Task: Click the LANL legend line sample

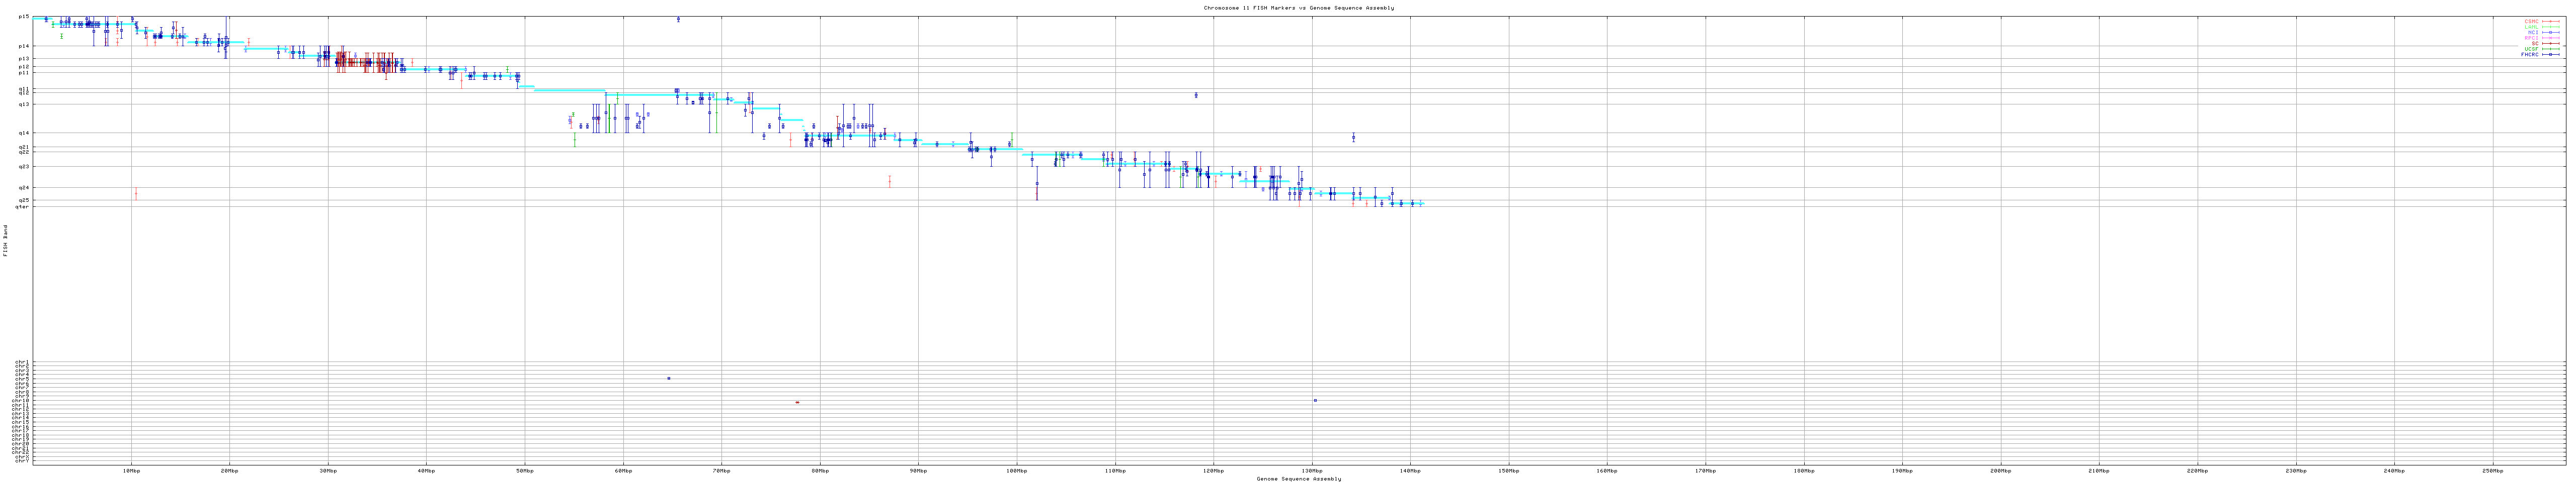Action: point(2550,27)
